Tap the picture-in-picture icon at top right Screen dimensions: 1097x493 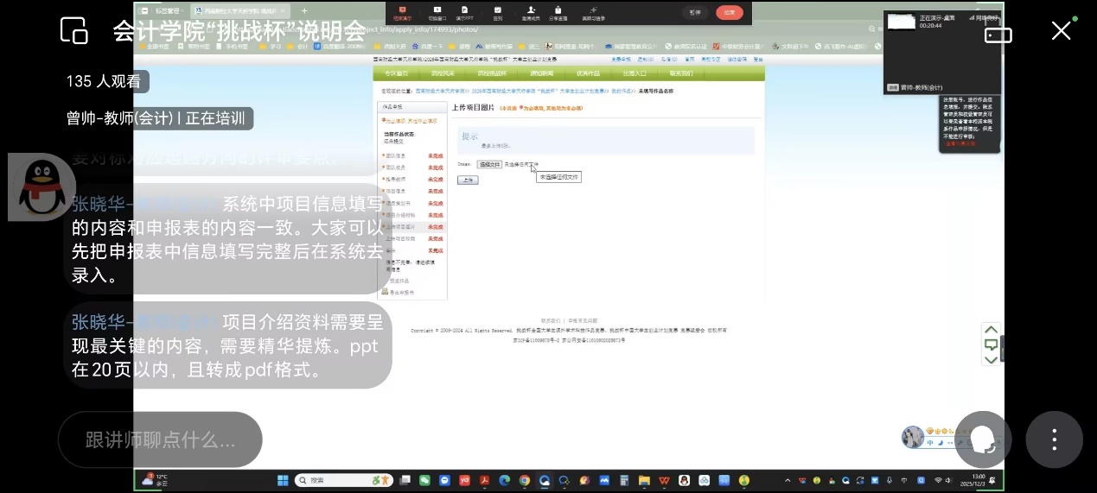pyautogui.click(x=998, y=31)
